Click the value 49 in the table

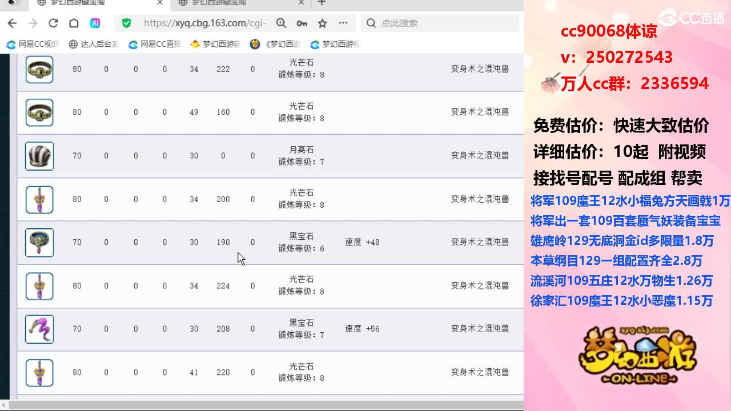194,112
